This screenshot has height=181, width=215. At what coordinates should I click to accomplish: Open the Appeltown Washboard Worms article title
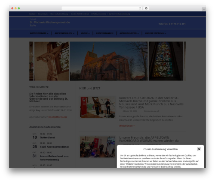click(149, 139)
